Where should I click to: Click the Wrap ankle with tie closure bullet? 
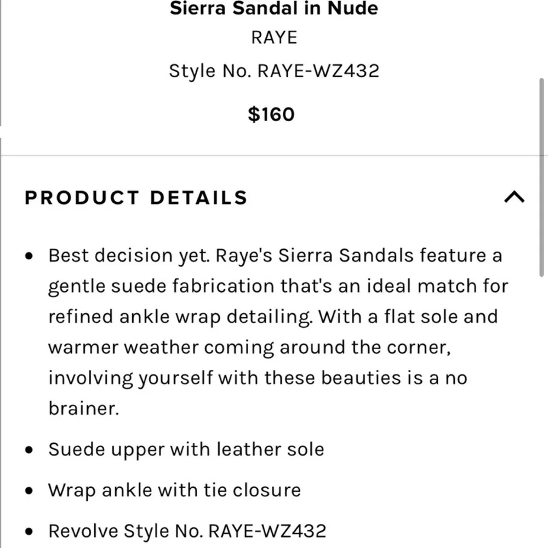[x=175, y=490]
